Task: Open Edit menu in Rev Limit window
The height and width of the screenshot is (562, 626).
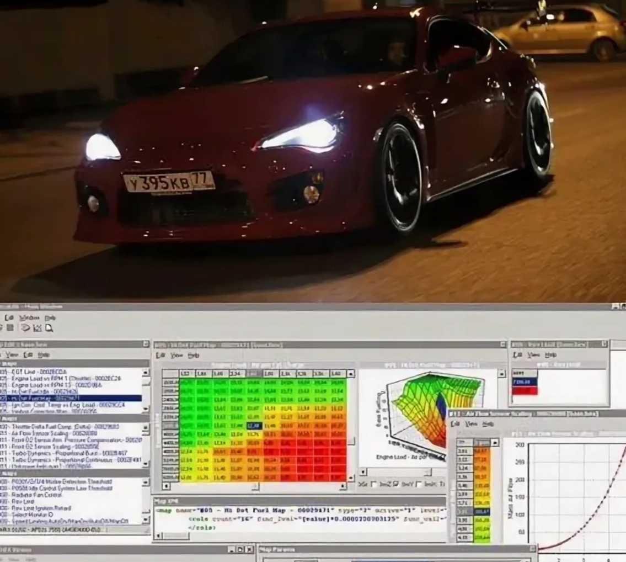Action: 517,354
